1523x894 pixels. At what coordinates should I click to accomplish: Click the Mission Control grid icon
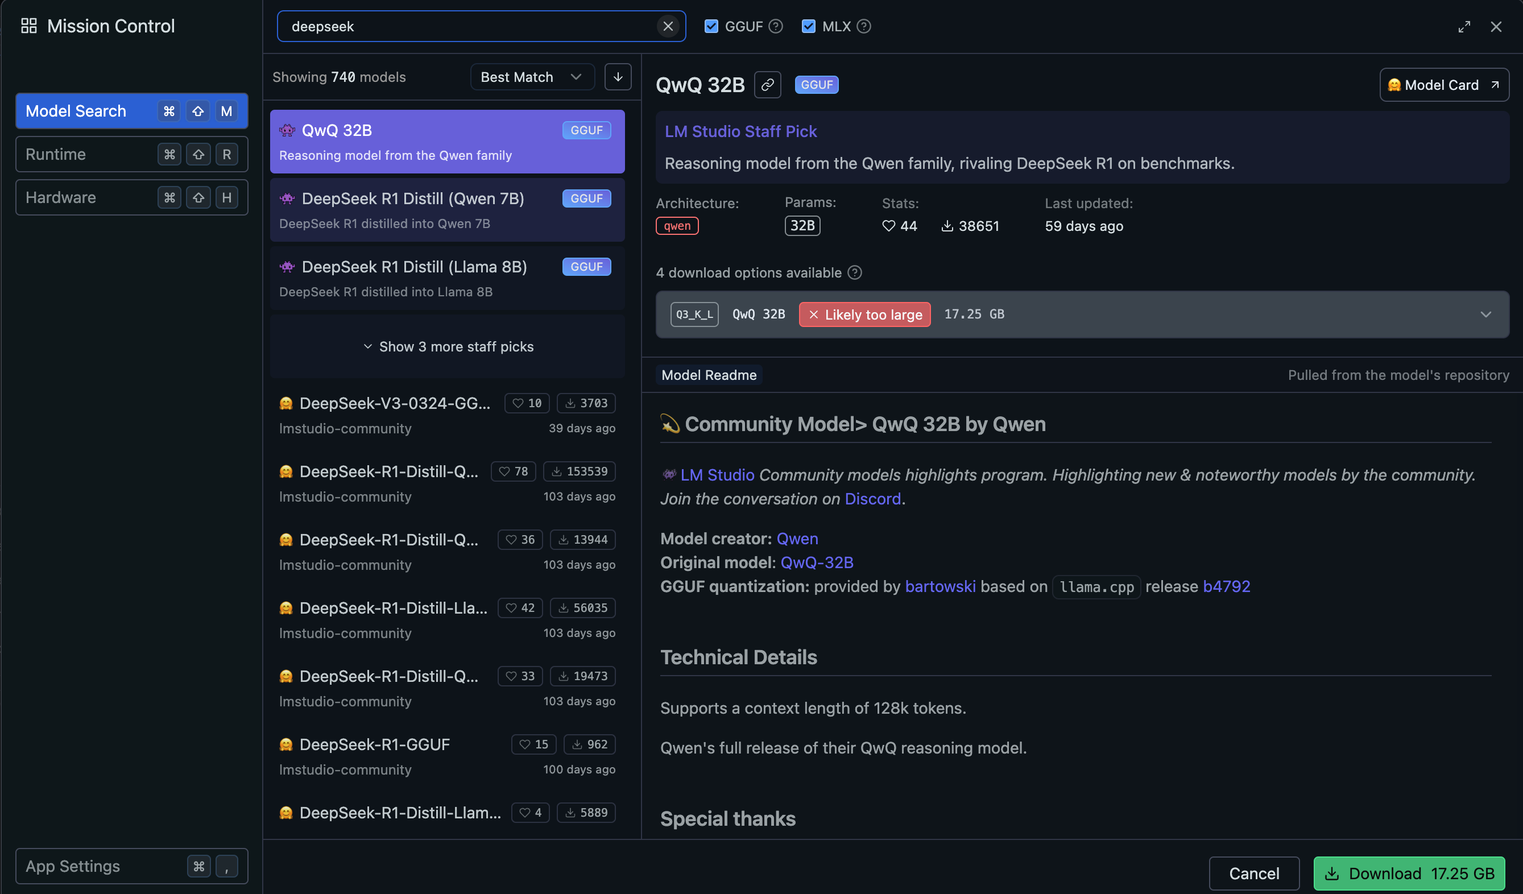(28, 26)
